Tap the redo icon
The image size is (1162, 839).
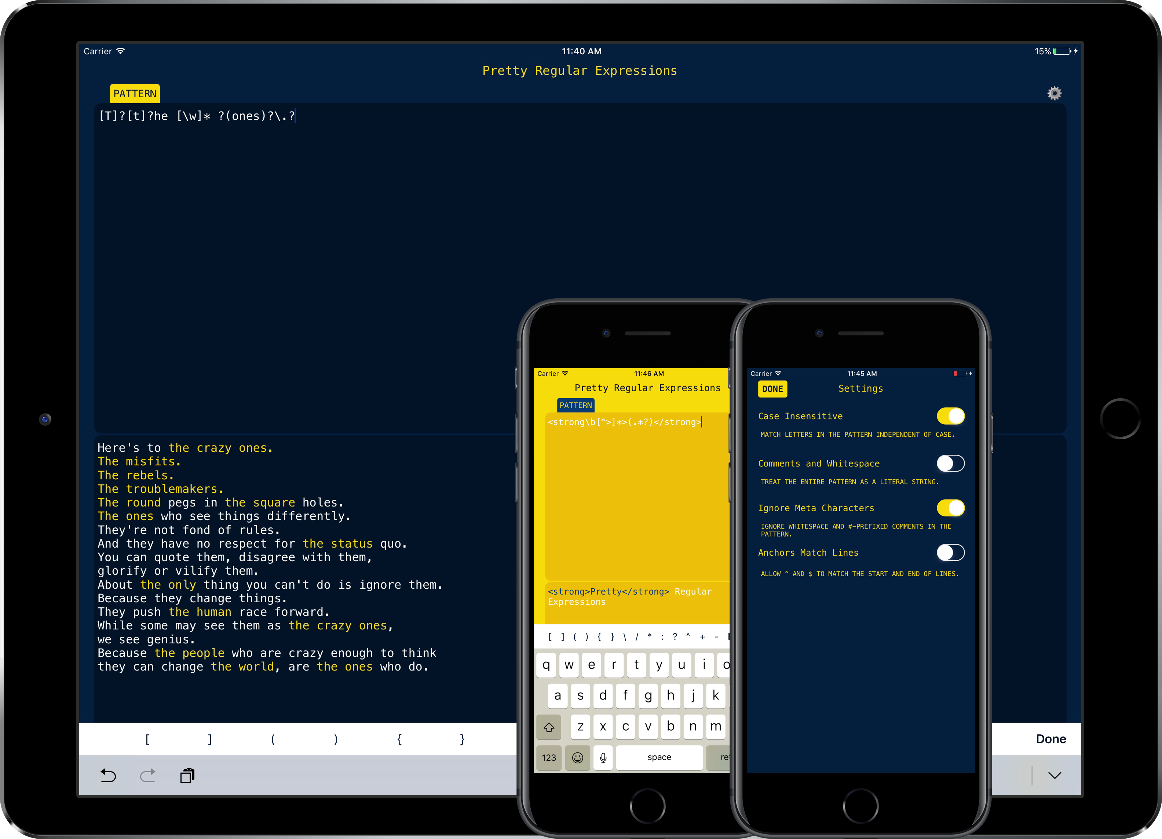147,776
